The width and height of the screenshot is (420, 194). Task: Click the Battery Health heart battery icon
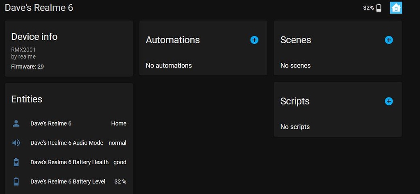(x=16, y=162)
